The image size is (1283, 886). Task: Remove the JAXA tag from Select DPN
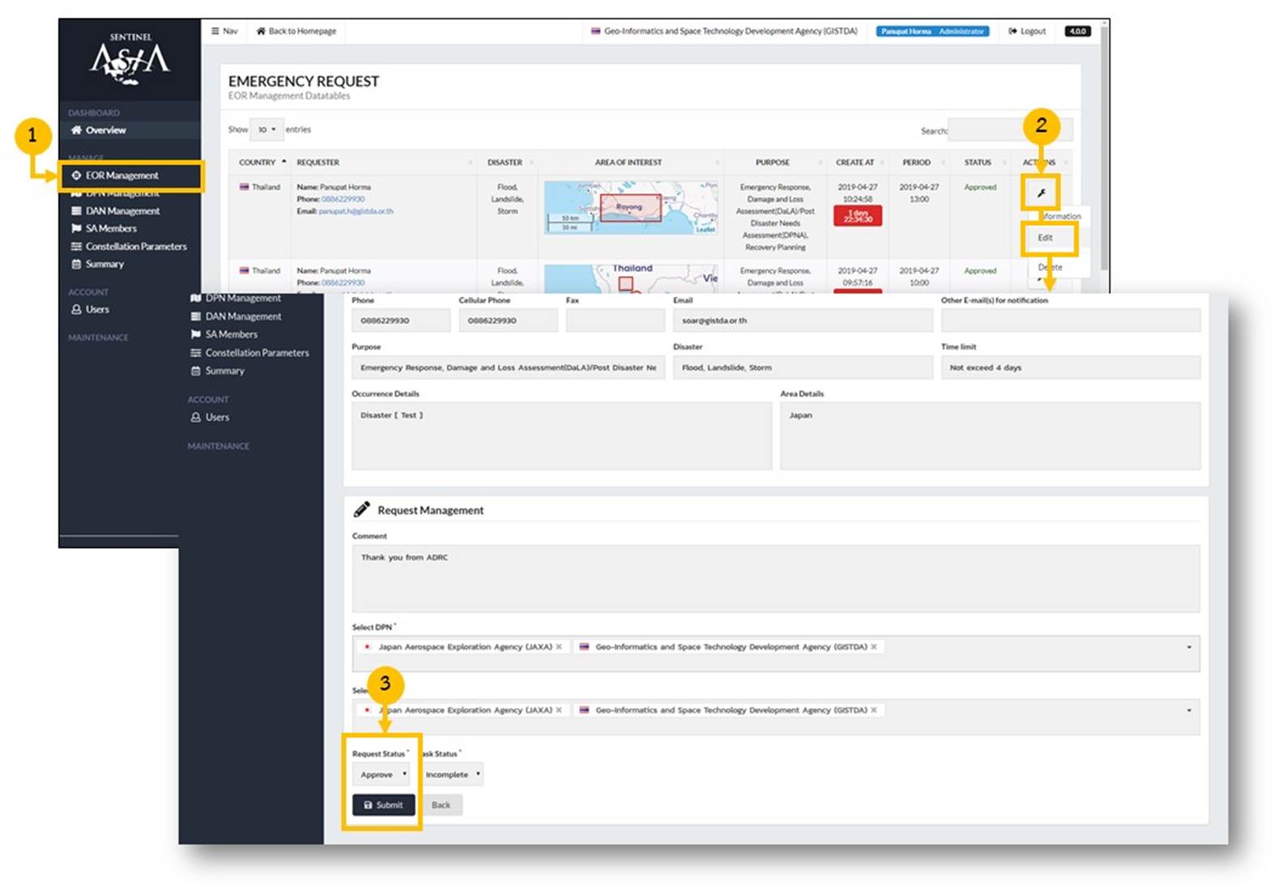(x=559, y=647)
